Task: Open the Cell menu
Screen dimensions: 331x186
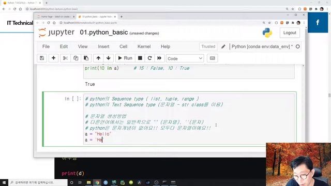Action: point(123,47)
